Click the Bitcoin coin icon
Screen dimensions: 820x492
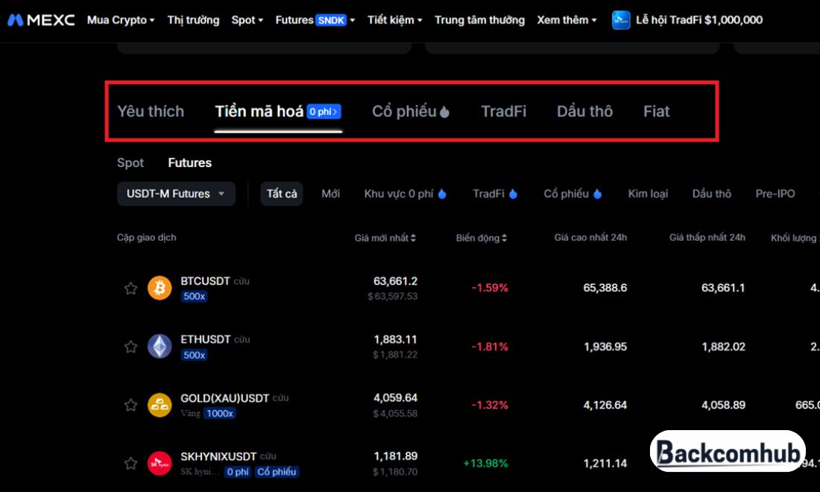pos(160,288)
